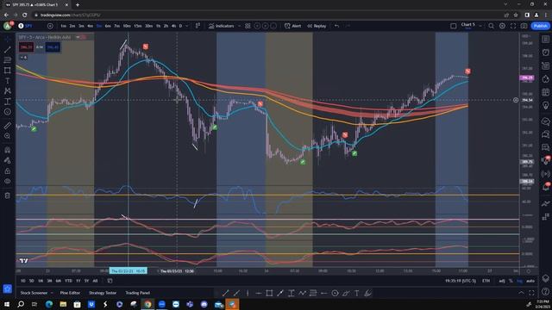The image size is (552, 310).
Task: Select the rectangle shapes tool in left toolbar
Action: point(8,71)
